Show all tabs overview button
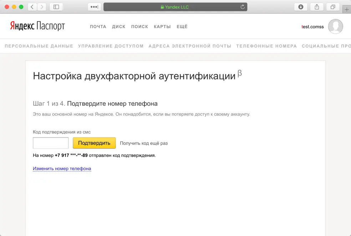Viewport: 351px width, 236px height. click(x=332, y=7)
